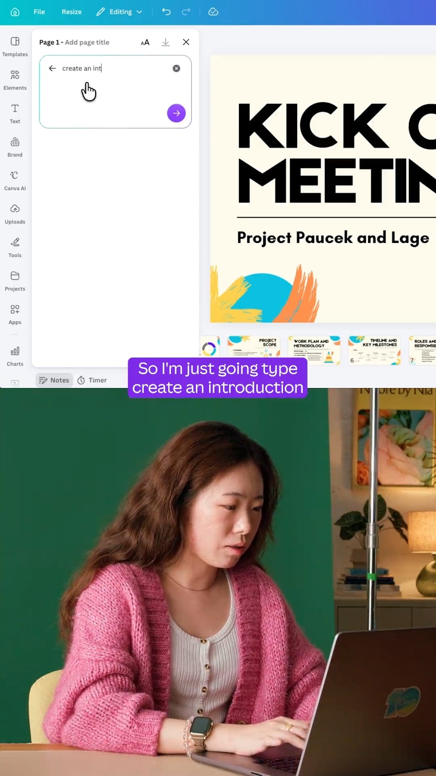Select the Project Scope slide thumbnail
Image resolution: width=436 pixels, height=776 pixels.
pyautogui.click(x=254, y=347)
